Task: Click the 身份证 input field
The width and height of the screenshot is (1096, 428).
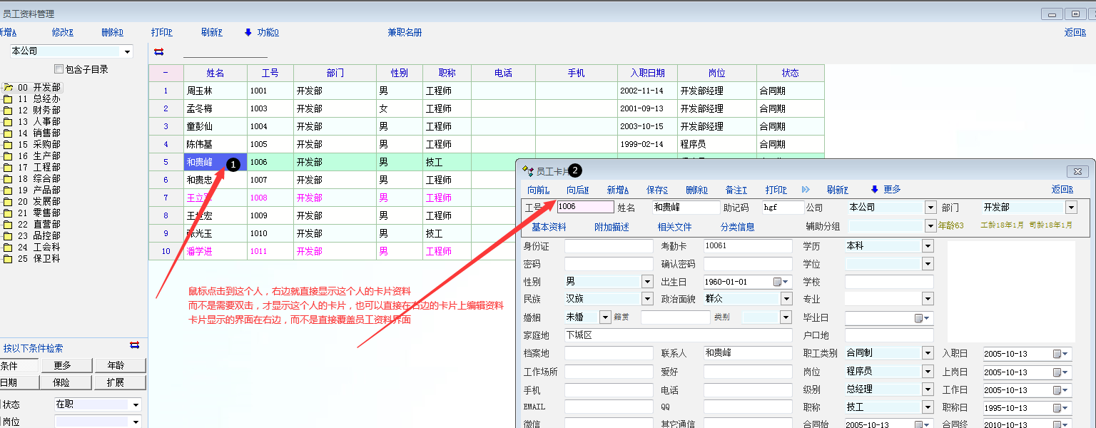Action: [x=608, y=246]
